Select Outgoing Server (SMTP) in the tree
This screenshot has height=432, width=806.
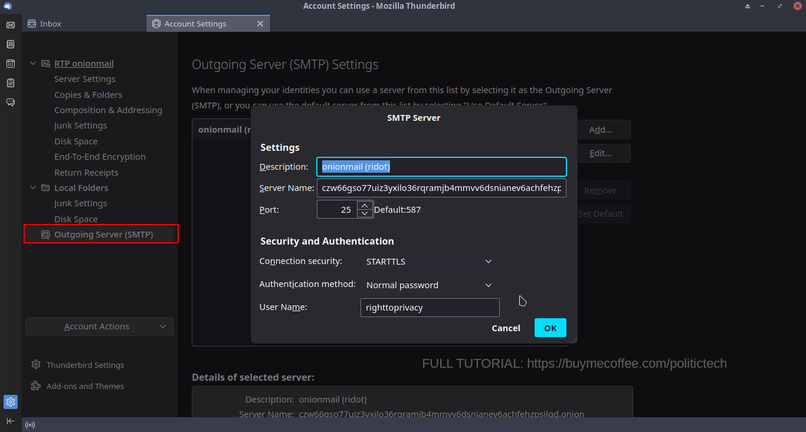click(104, 235)
